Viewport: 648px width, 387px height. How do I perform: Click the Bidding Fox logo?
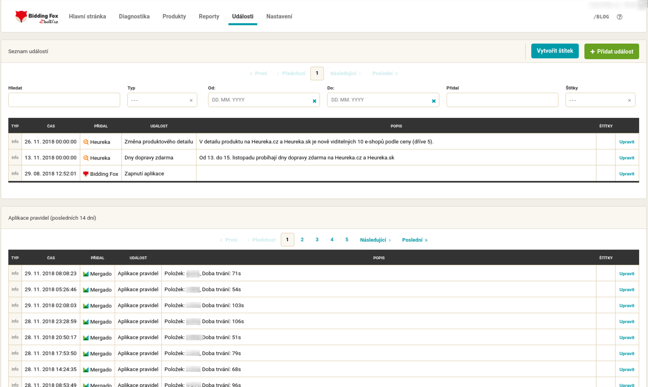(x=36, y=17)
